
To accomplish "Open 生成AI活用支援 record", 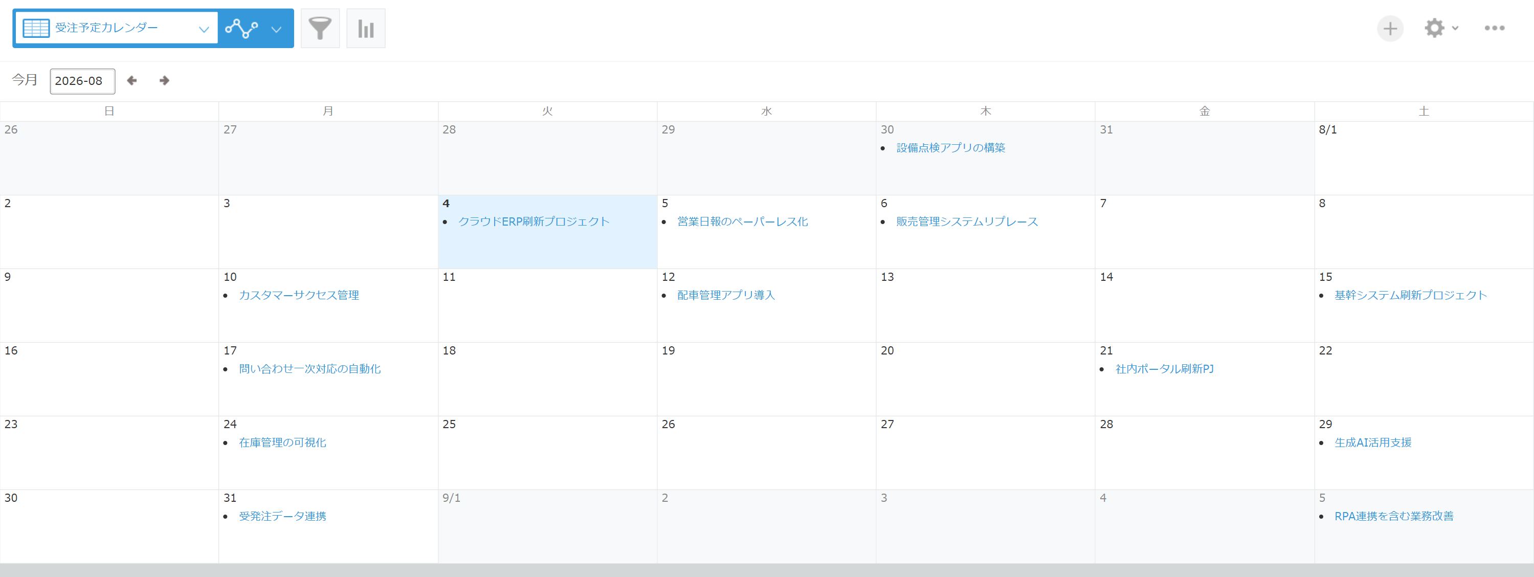I will coord(1372,442).
